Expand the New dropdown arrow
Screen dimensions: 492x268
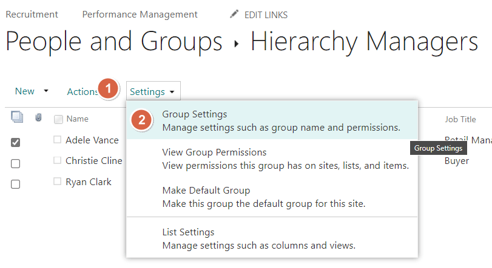(46, 91)
